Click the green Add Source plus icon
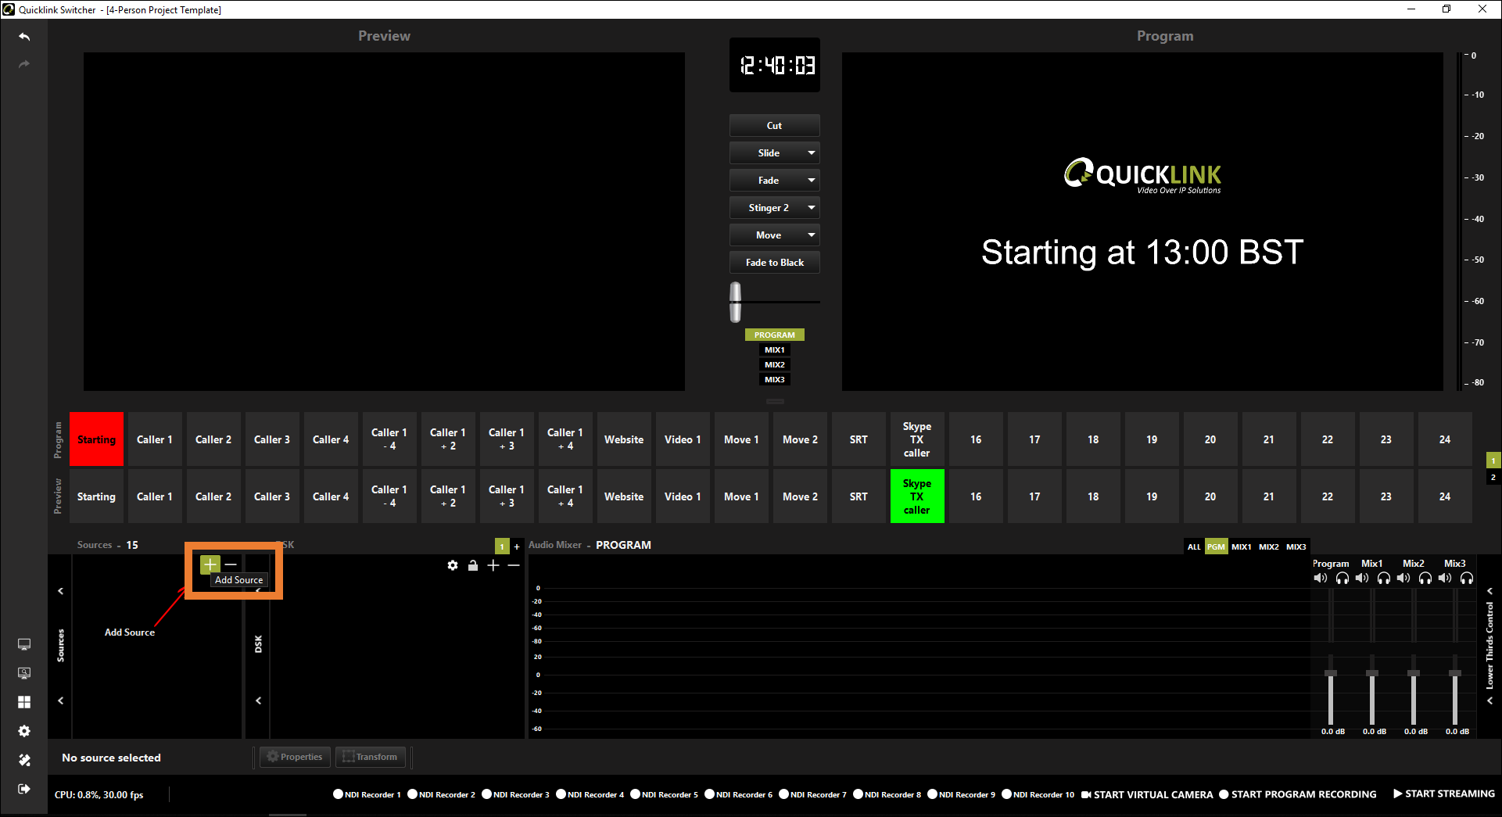This screenshot has height=817, width=1502. pyautogui.click(x=210, y=564)
